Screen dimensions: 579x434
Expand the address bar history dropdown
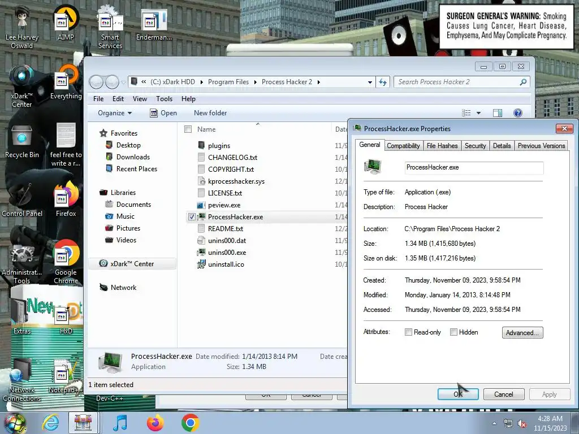coord(370,82)
